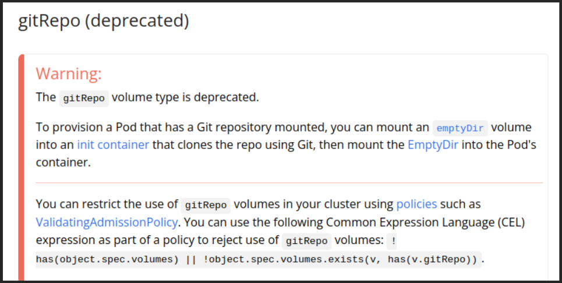Click the lone "!" code fragment after "volumes:"
This screenshot has height=283, width=562.
(392, 241)
